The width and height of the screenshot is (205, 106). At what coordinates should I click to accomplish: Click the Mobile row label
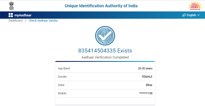pos(62,93)
